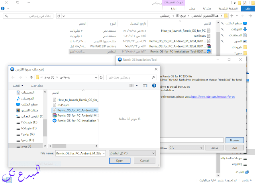Click the help icon in file dialog

pyautogui.click(x=154, y=86)
